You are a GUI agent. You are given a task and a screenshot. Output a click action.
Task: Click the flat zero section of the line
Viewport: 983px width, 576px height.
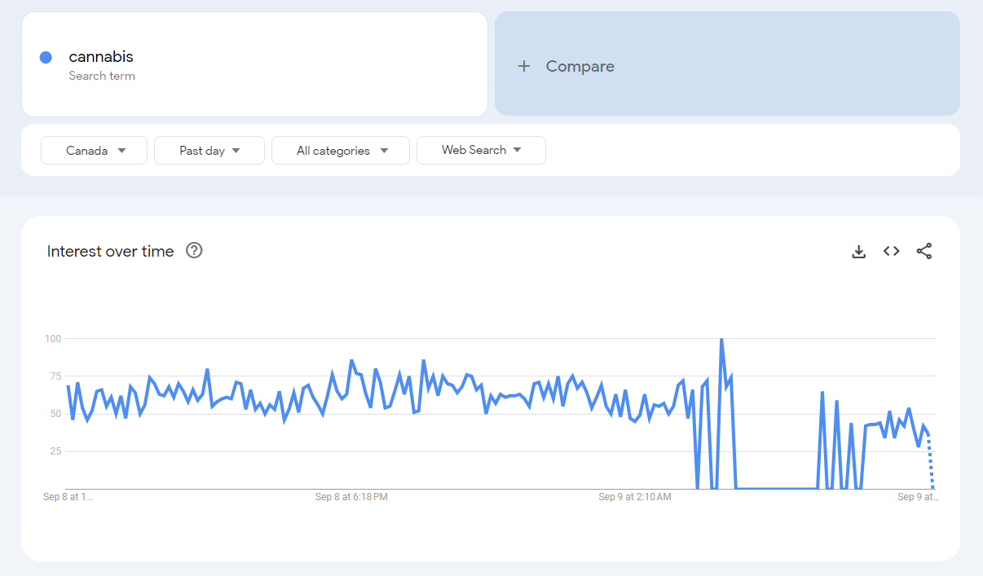click(774, 489)
